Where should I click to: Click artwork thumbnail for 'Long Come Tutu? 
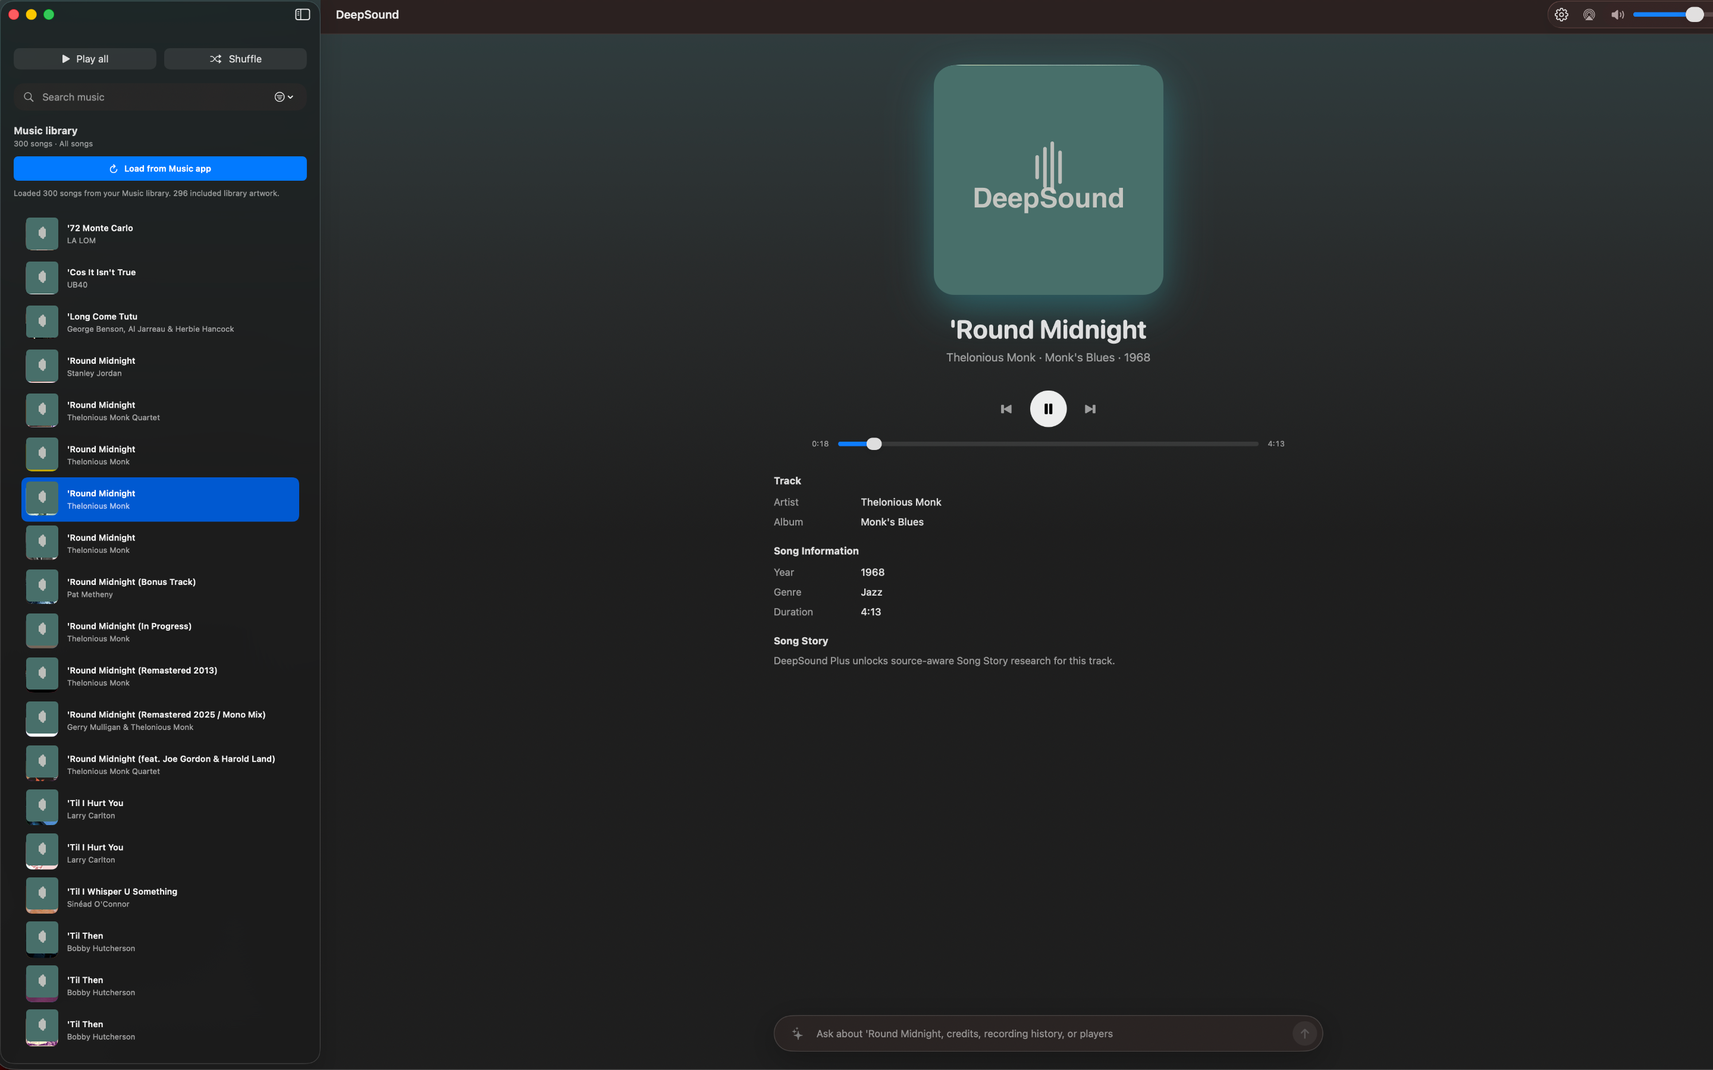click(42, 322)
